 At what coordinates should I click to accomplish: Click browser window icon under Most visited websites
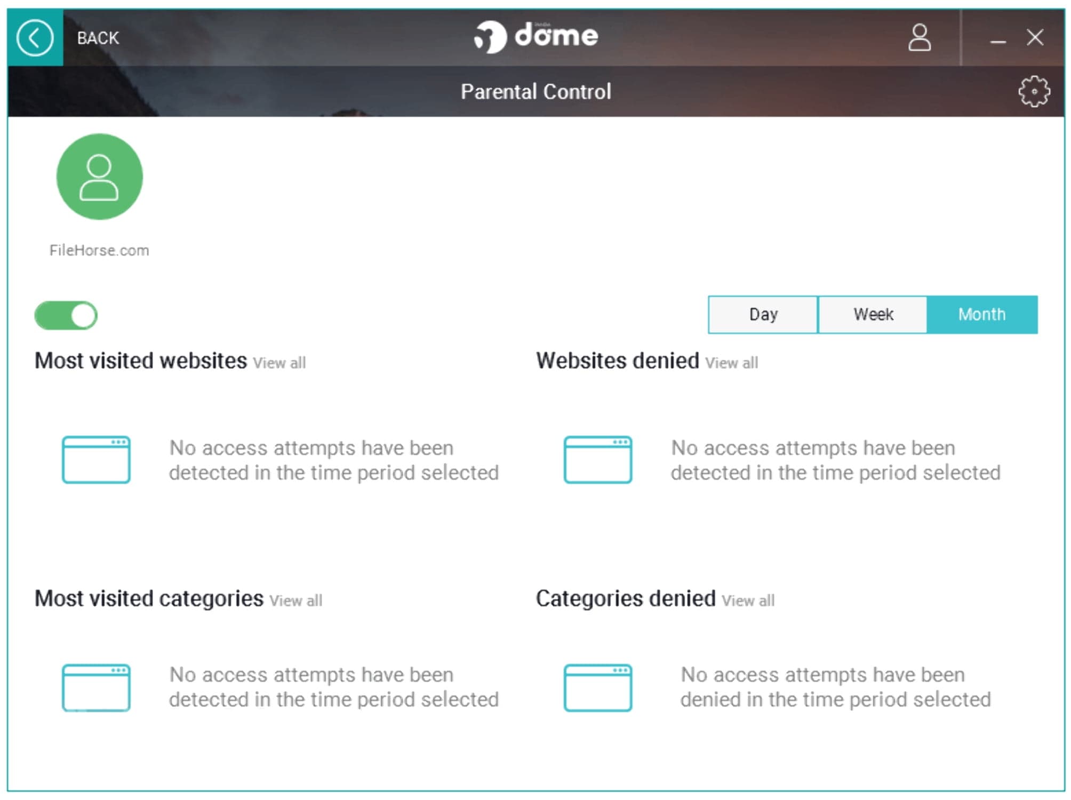pos(96,460)
